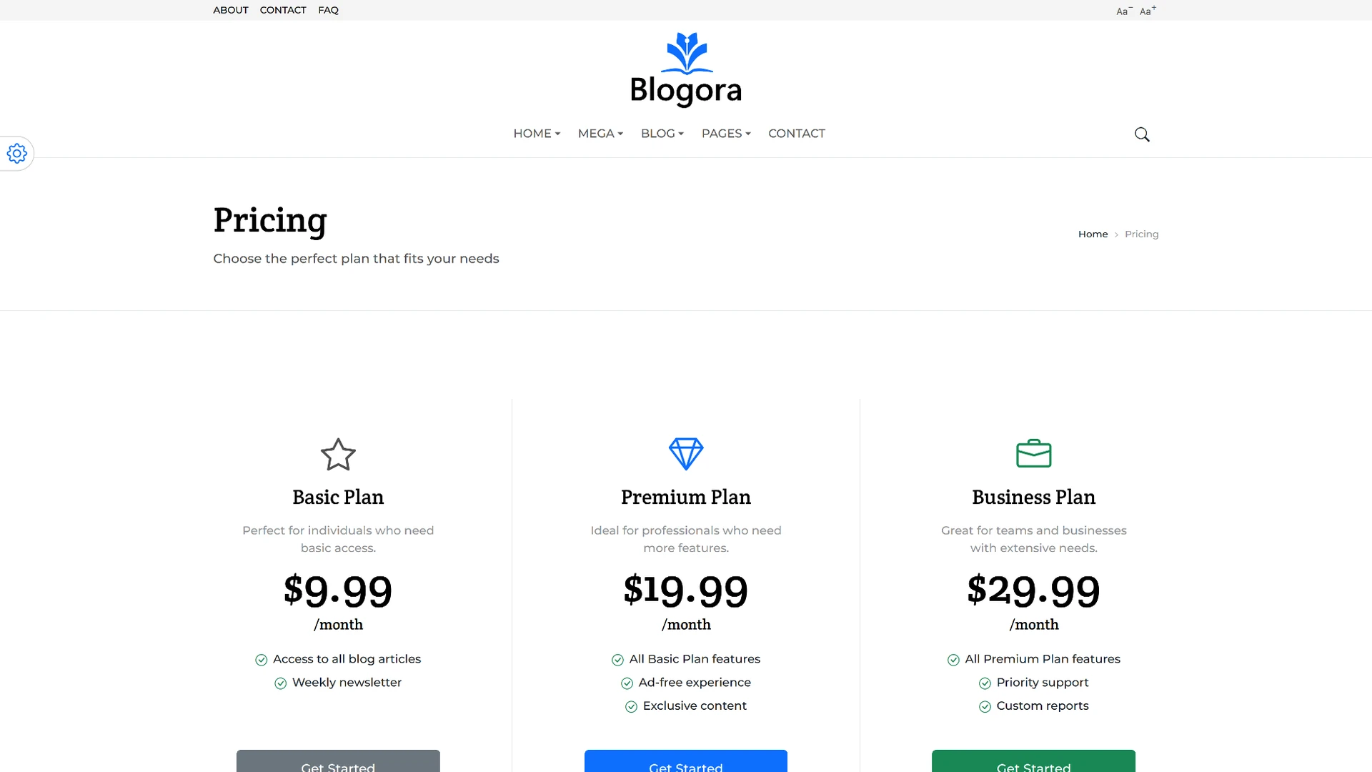Click 'Perfect for individuals' description
The height and width of the screenshot is (772, 1372).
pyautogui.click(x=338, y=539)
